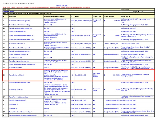Image resolution: width=156 pixels, height=118 pixels.
Task: Click the "See Line 276" reference
Action: (48, 115)
